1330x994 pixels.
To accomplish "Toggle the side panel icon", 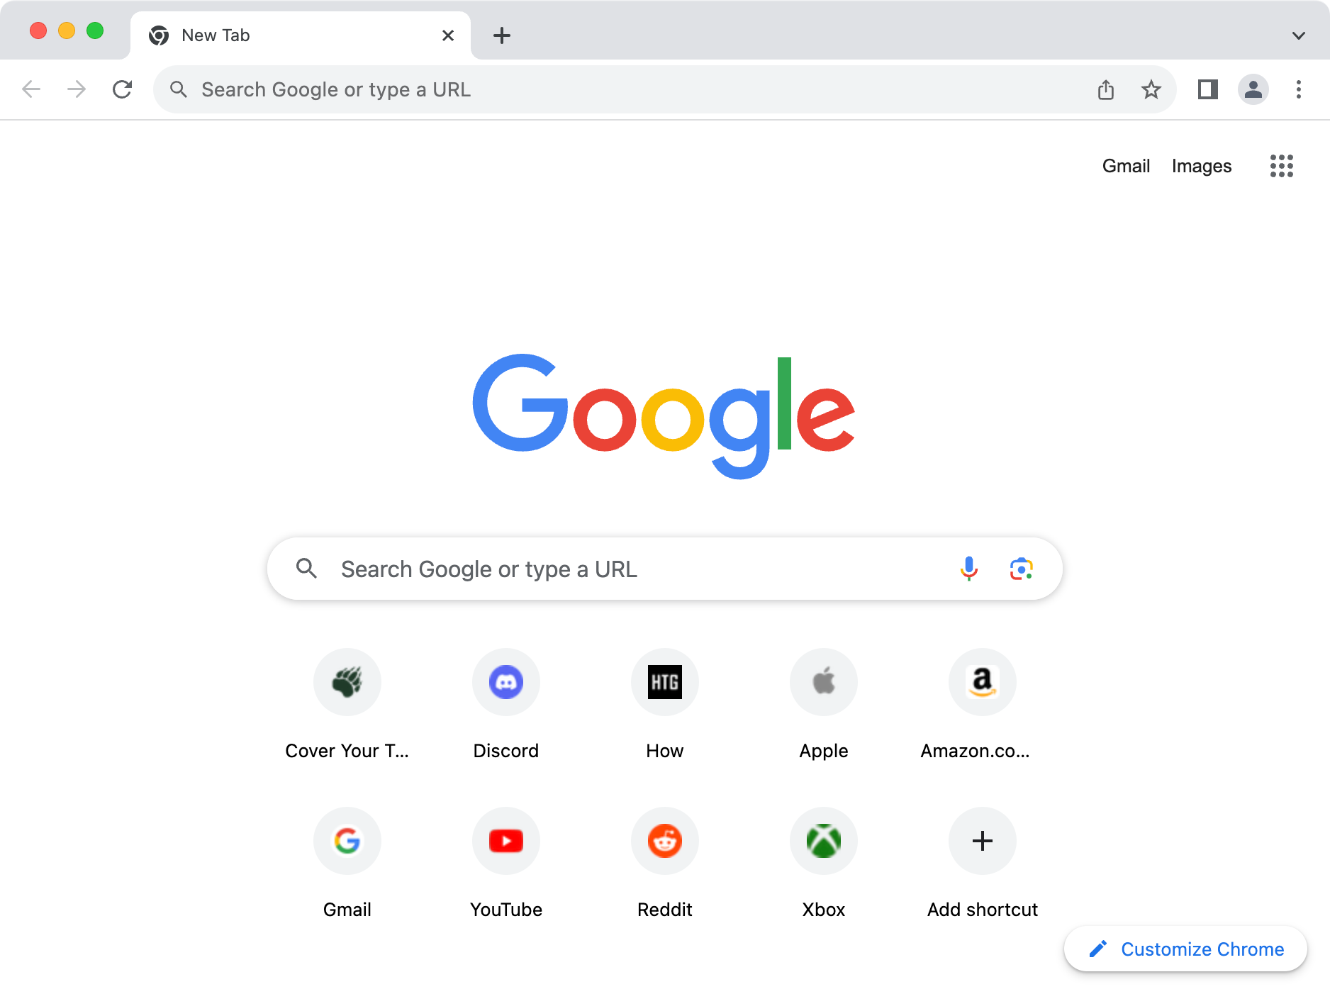I will coord(1207,89).
